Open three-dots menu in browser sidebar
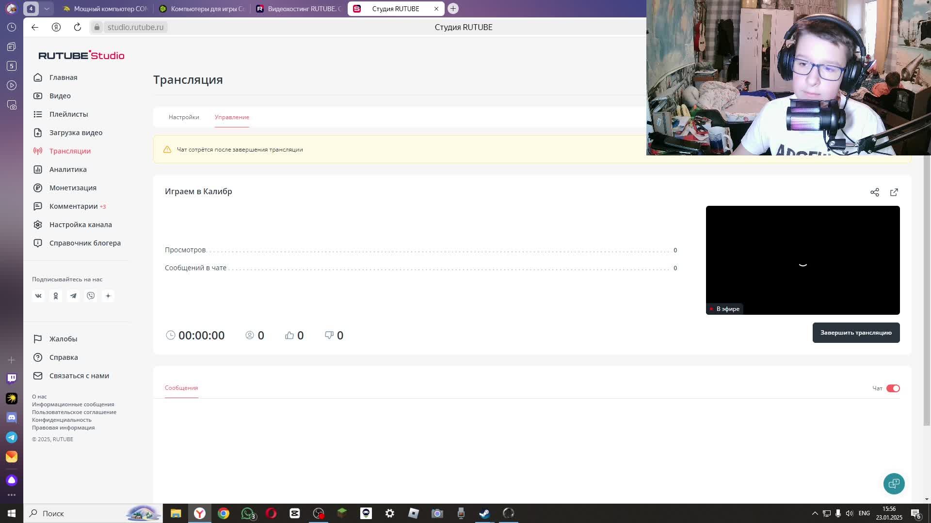The width and height of the screenshot is (931, 523). 12,495
